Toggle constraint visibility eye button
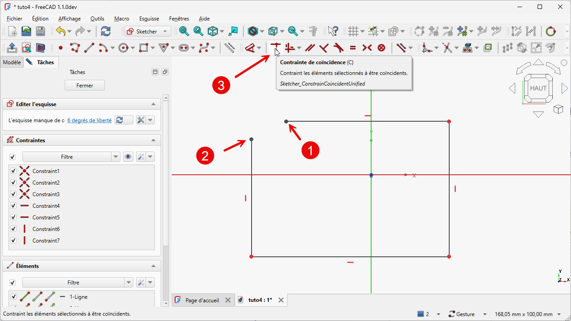The height and width of the screenshot is (321, 571). click(128, 157)
